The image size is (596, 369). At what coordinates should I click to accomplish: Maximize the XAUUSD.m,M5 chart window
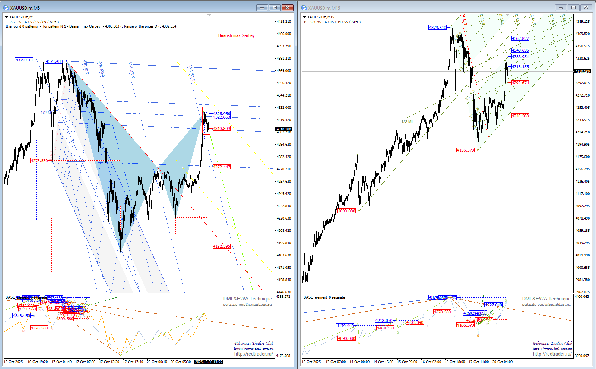coord(275,8)
